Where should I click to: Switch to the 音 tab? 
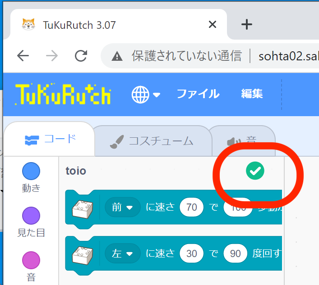pos(243,141)
